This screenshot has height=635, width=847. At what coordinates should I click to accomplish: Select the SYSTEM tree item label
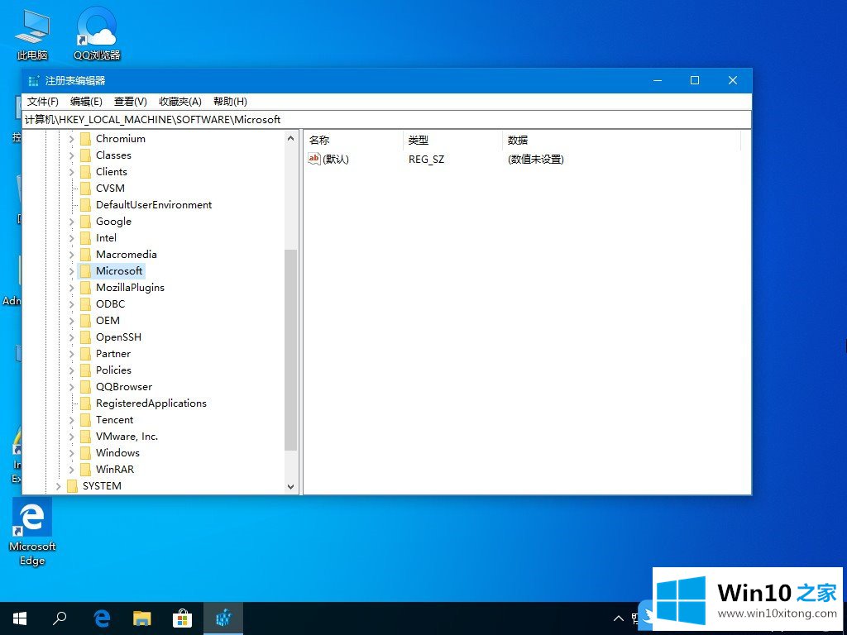(102, 486)
